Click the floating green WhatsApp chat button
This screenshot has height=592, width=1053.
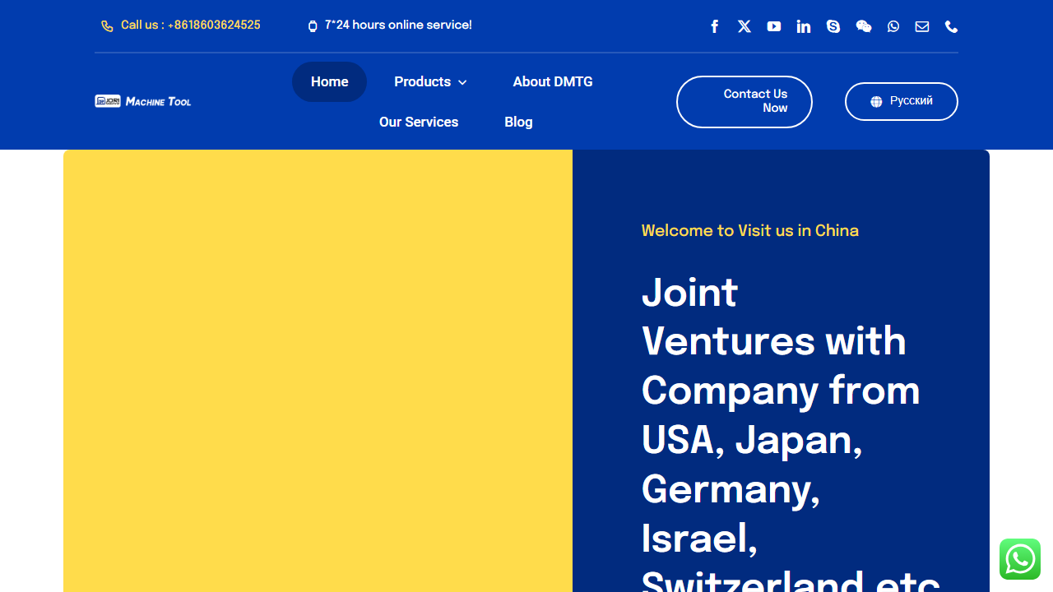click(1020, 559)
